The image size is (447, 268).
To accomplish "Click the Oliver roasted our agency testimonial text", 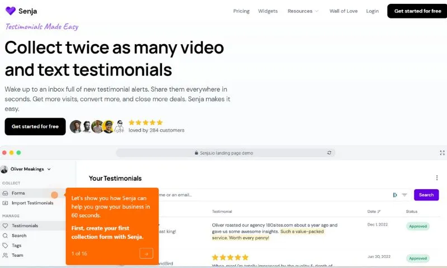I will click(x=274, y=232).
